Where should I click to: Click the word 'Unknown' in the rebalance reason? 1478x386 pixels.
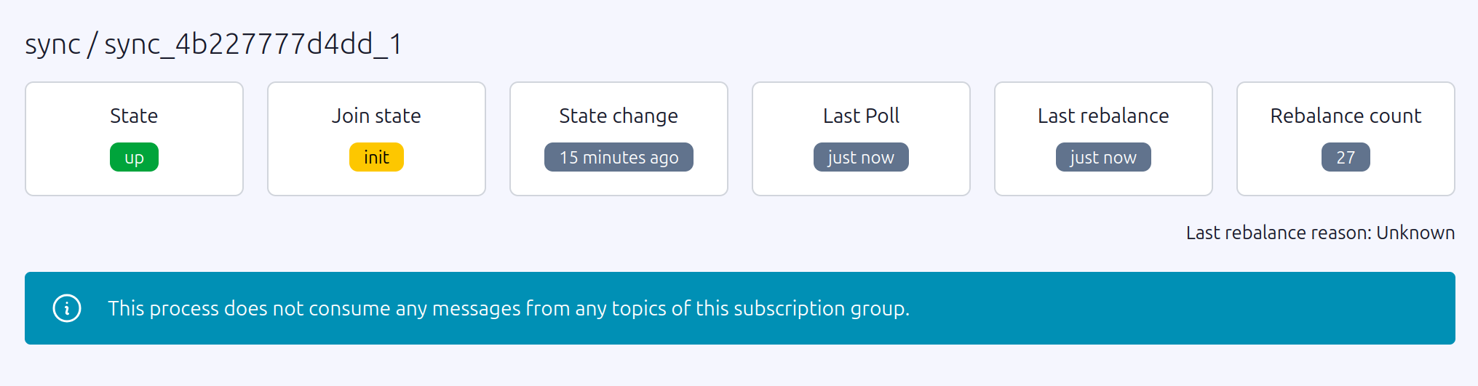coord(1415,233)
